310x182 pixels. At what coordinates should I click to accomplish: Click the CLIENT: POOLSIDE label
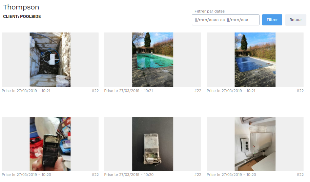click(22, 17)
